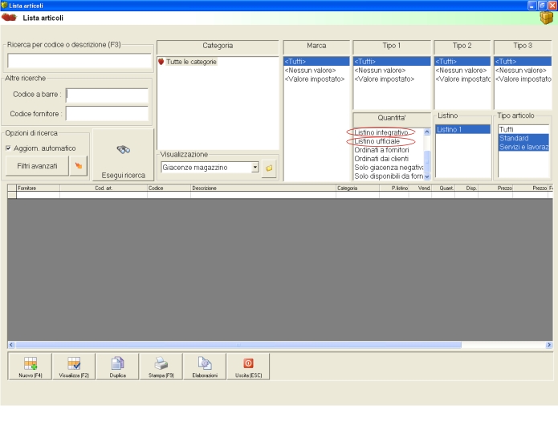Click yellow folder icon beside Visualizzazione
The height and width of the screenshot is (446, 558).
tap(269, 168)
